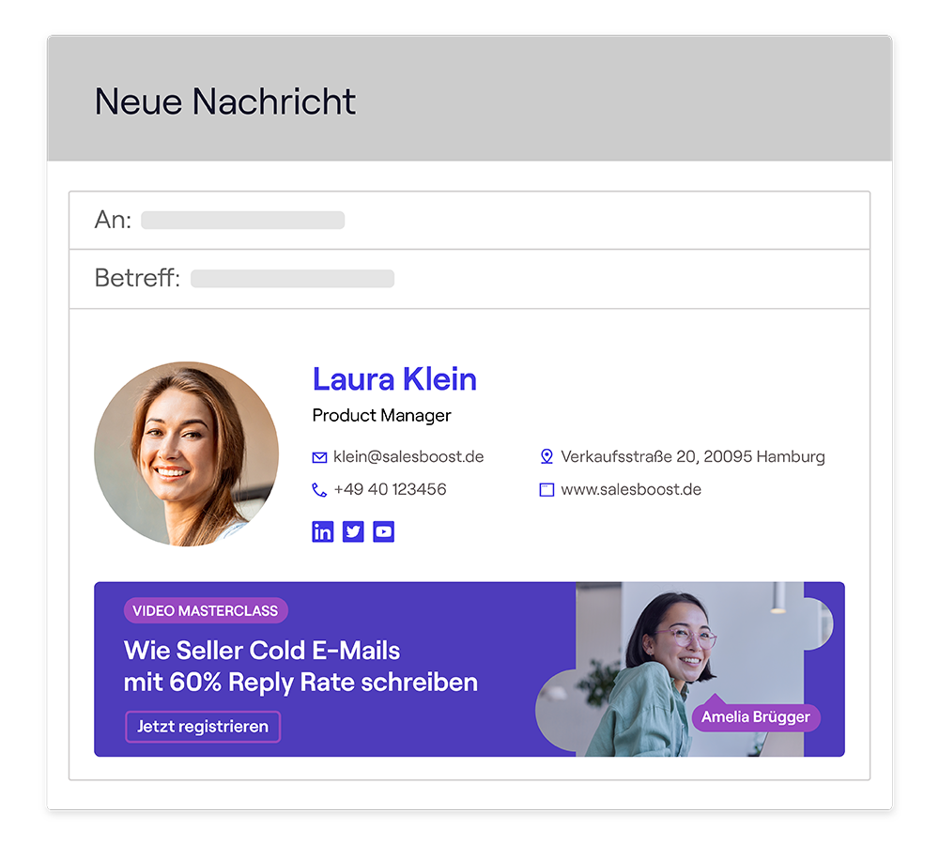
Task: Open the LinkedIn social icon
Action: tap(322, 531)
